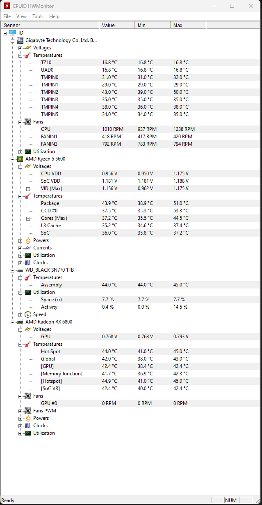Select the Radeon Hot Spot row
Image resolution: width=262 pixels, height=505 pixels.
(131, 351)
